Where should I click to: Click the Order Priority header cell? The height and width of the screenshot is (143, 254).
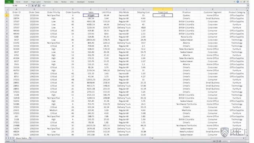(54, 12)
